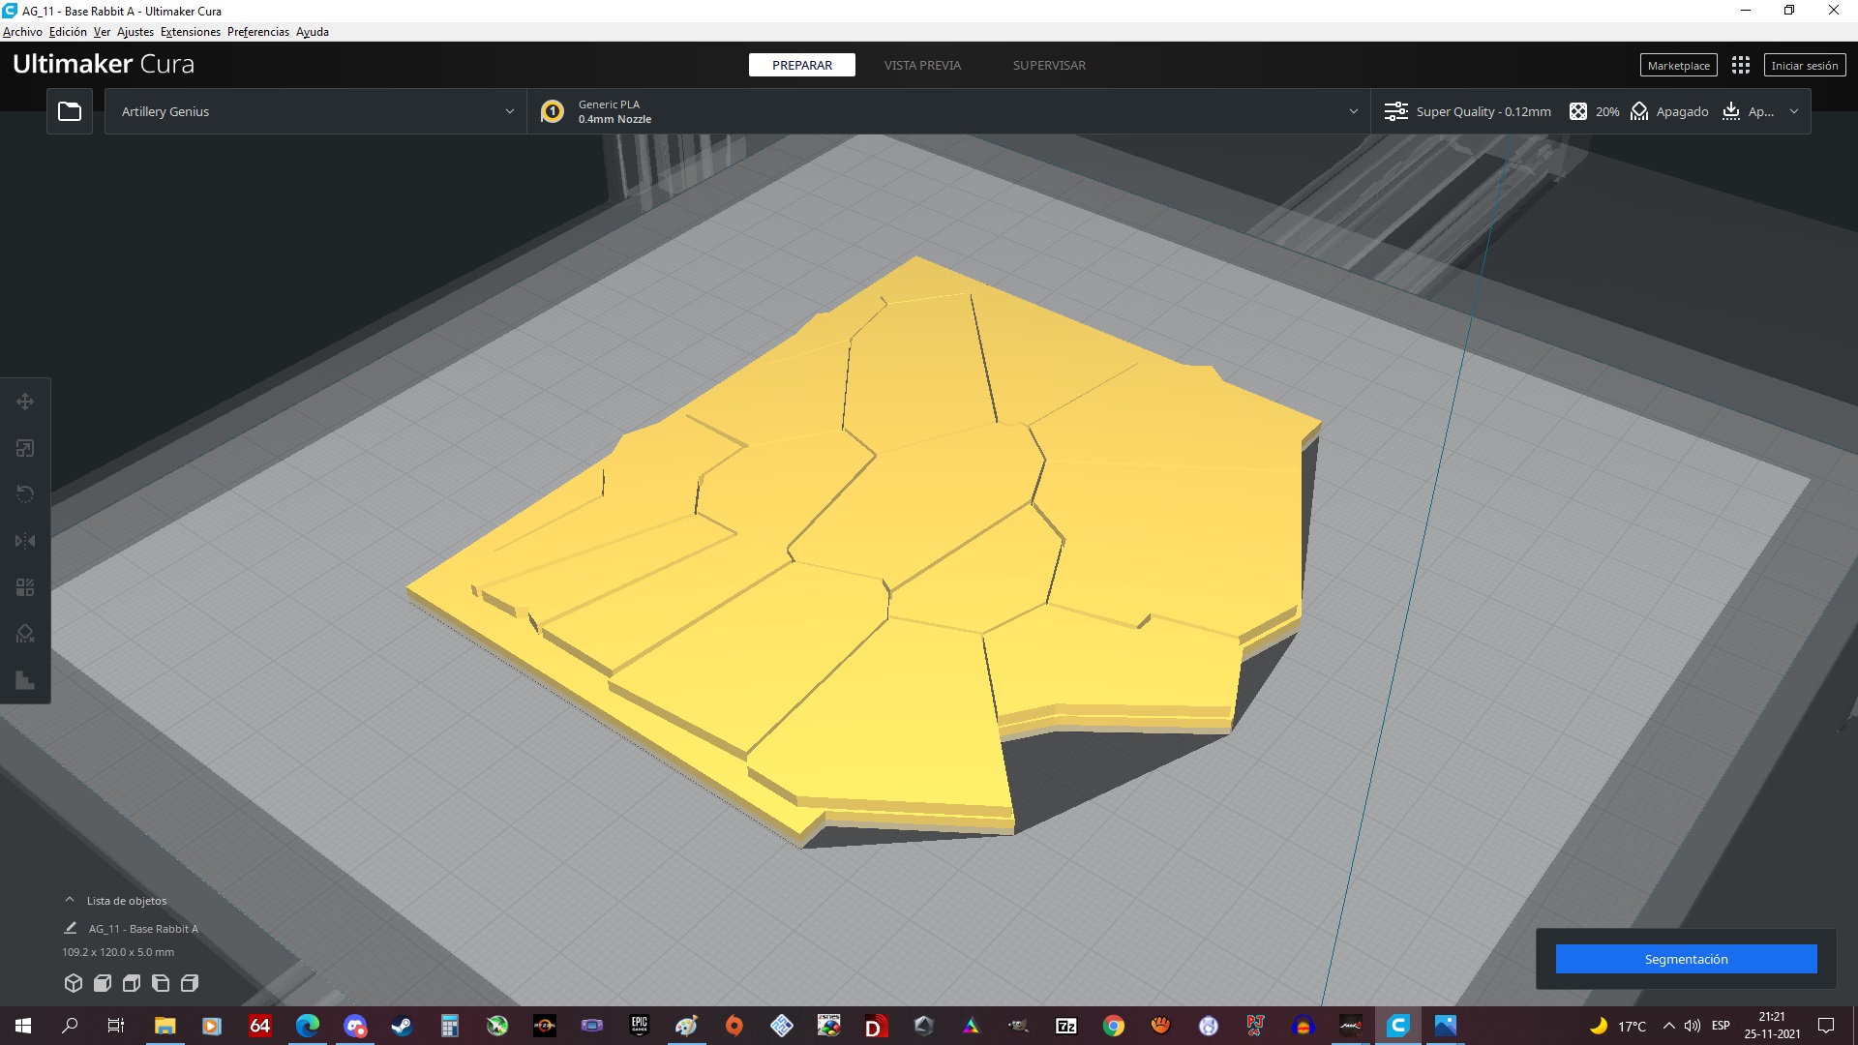Select the Move tool in left toolbar
The image size is (1858, 1045).
25,402
